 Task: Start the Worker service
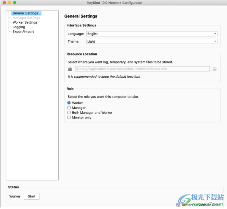coord(32,196)
